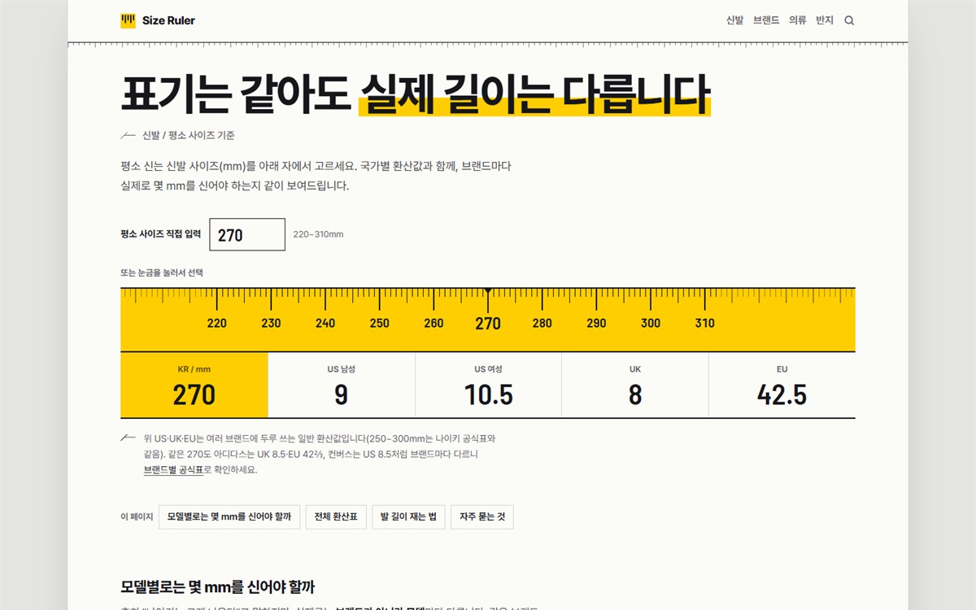Click the Size Ruler brand name link
976x610 pixels.
coord(168,20)
